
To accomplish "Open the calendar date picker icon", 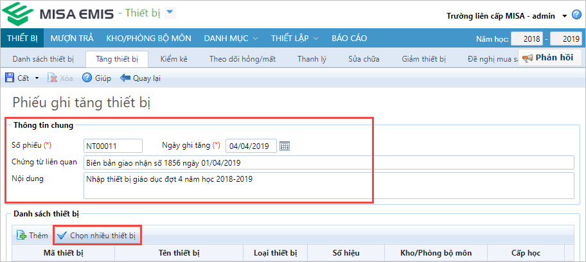I will 285,146.
